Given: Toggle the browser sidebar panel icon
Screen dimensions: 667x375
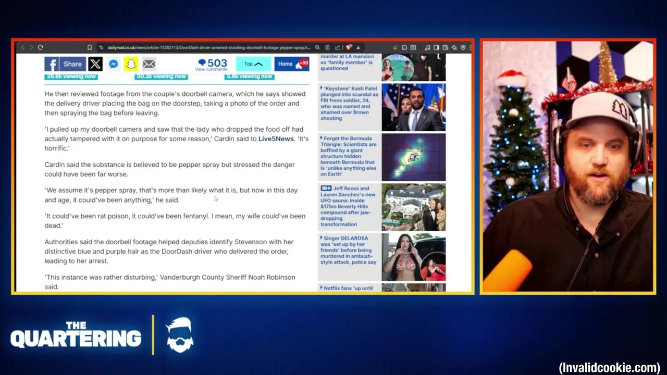Looking at the screenshot, I should pos(436,47).
